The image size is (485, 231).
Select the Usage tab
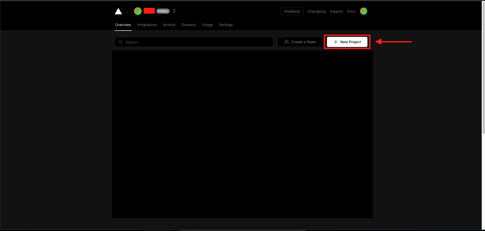(x=207, y=25)
